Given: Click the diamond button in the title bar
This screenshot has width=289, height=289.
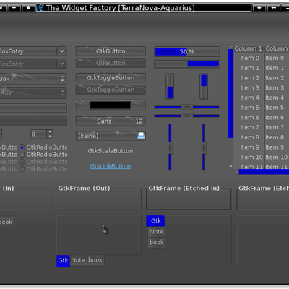Looking at the screenshot, I should coord(28,8).
